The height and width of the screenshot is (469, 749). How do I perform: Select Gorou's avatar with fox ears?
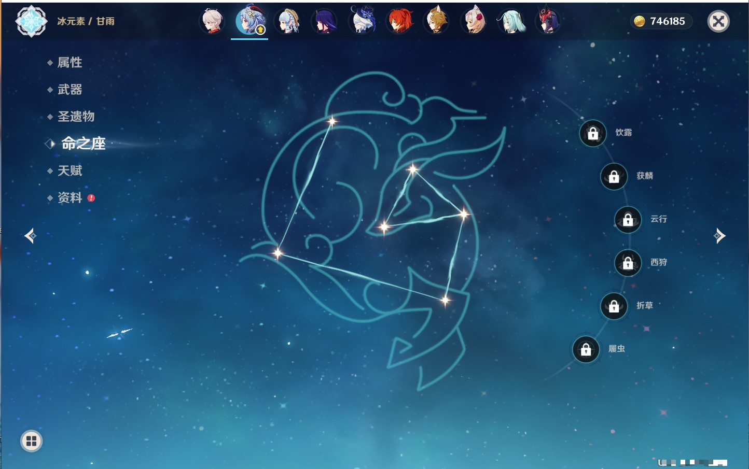tap(437, 21)
